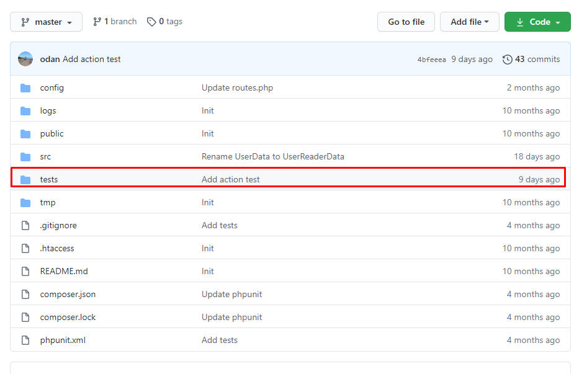Open the master branch selector dropdown

tap(46, 21)
